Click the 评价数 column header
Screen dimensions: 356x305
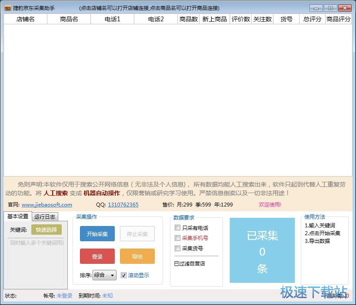(240, 19)
